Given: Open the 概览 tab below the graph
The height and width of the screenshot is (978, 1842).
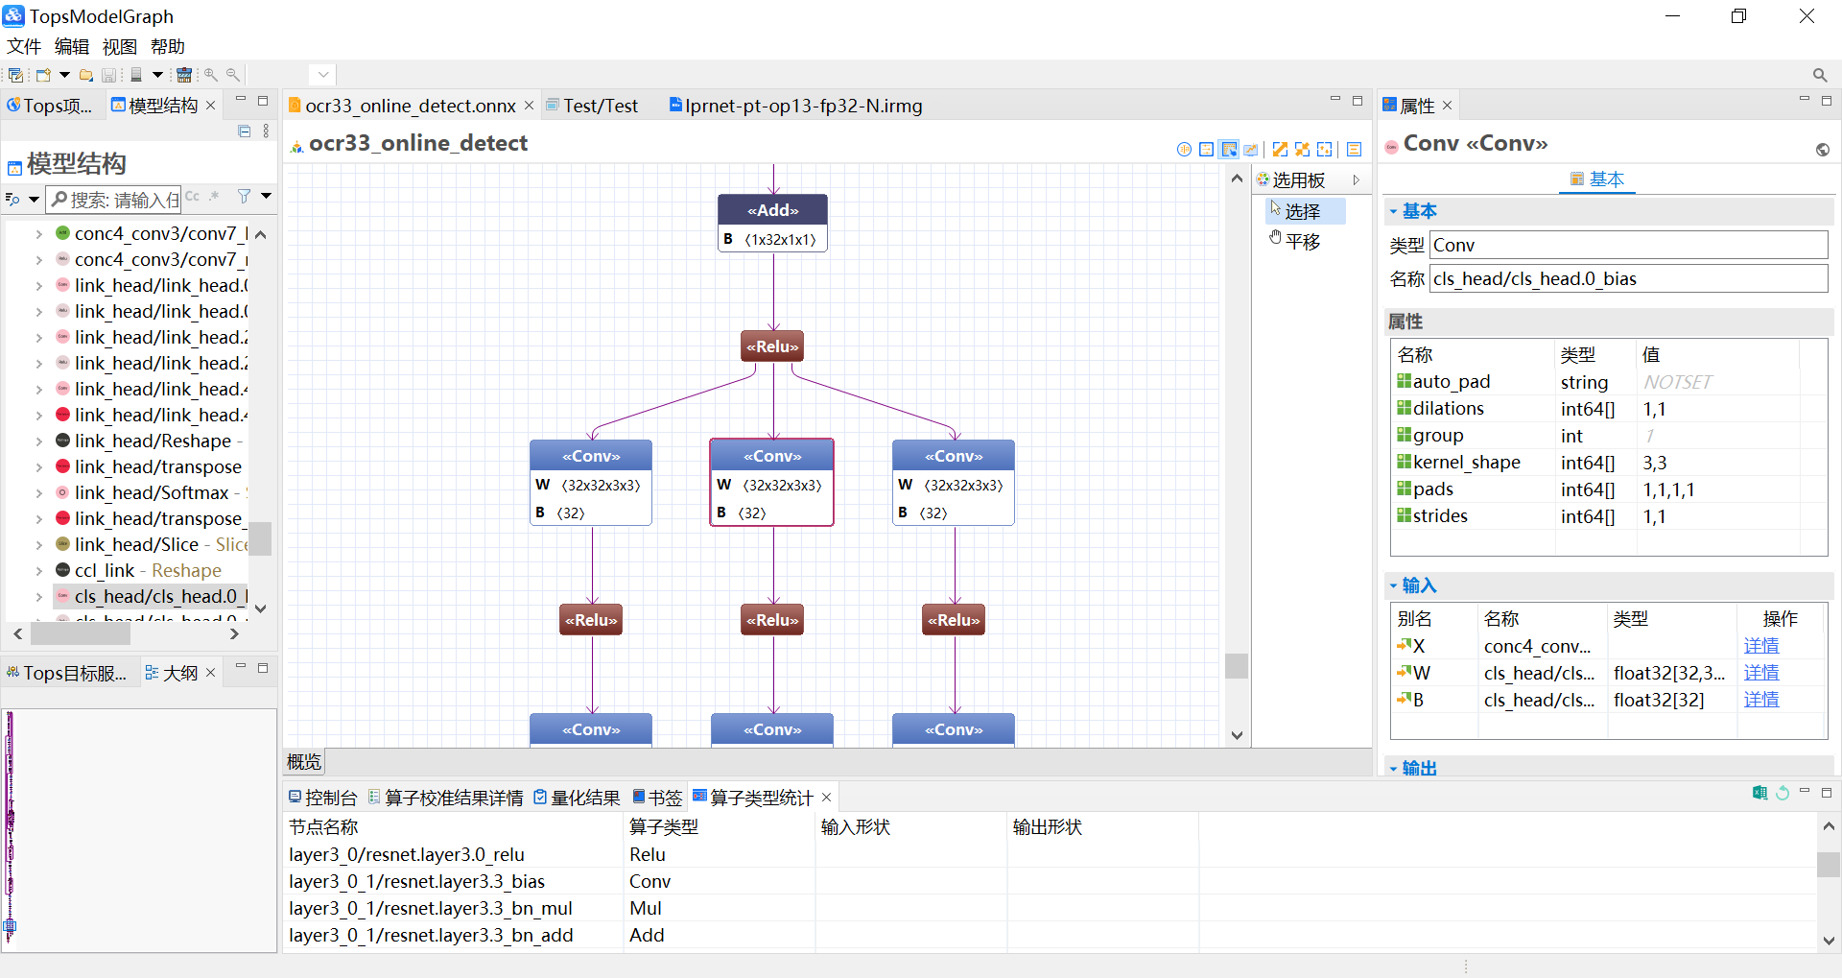Looking at the screenshot, I should pos(304,762).
